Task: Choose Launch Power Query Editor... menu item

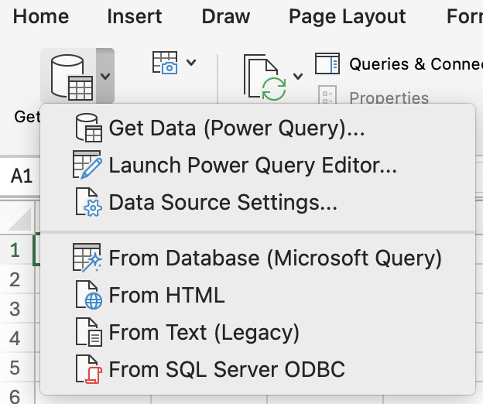Action: tap(258, 166)
